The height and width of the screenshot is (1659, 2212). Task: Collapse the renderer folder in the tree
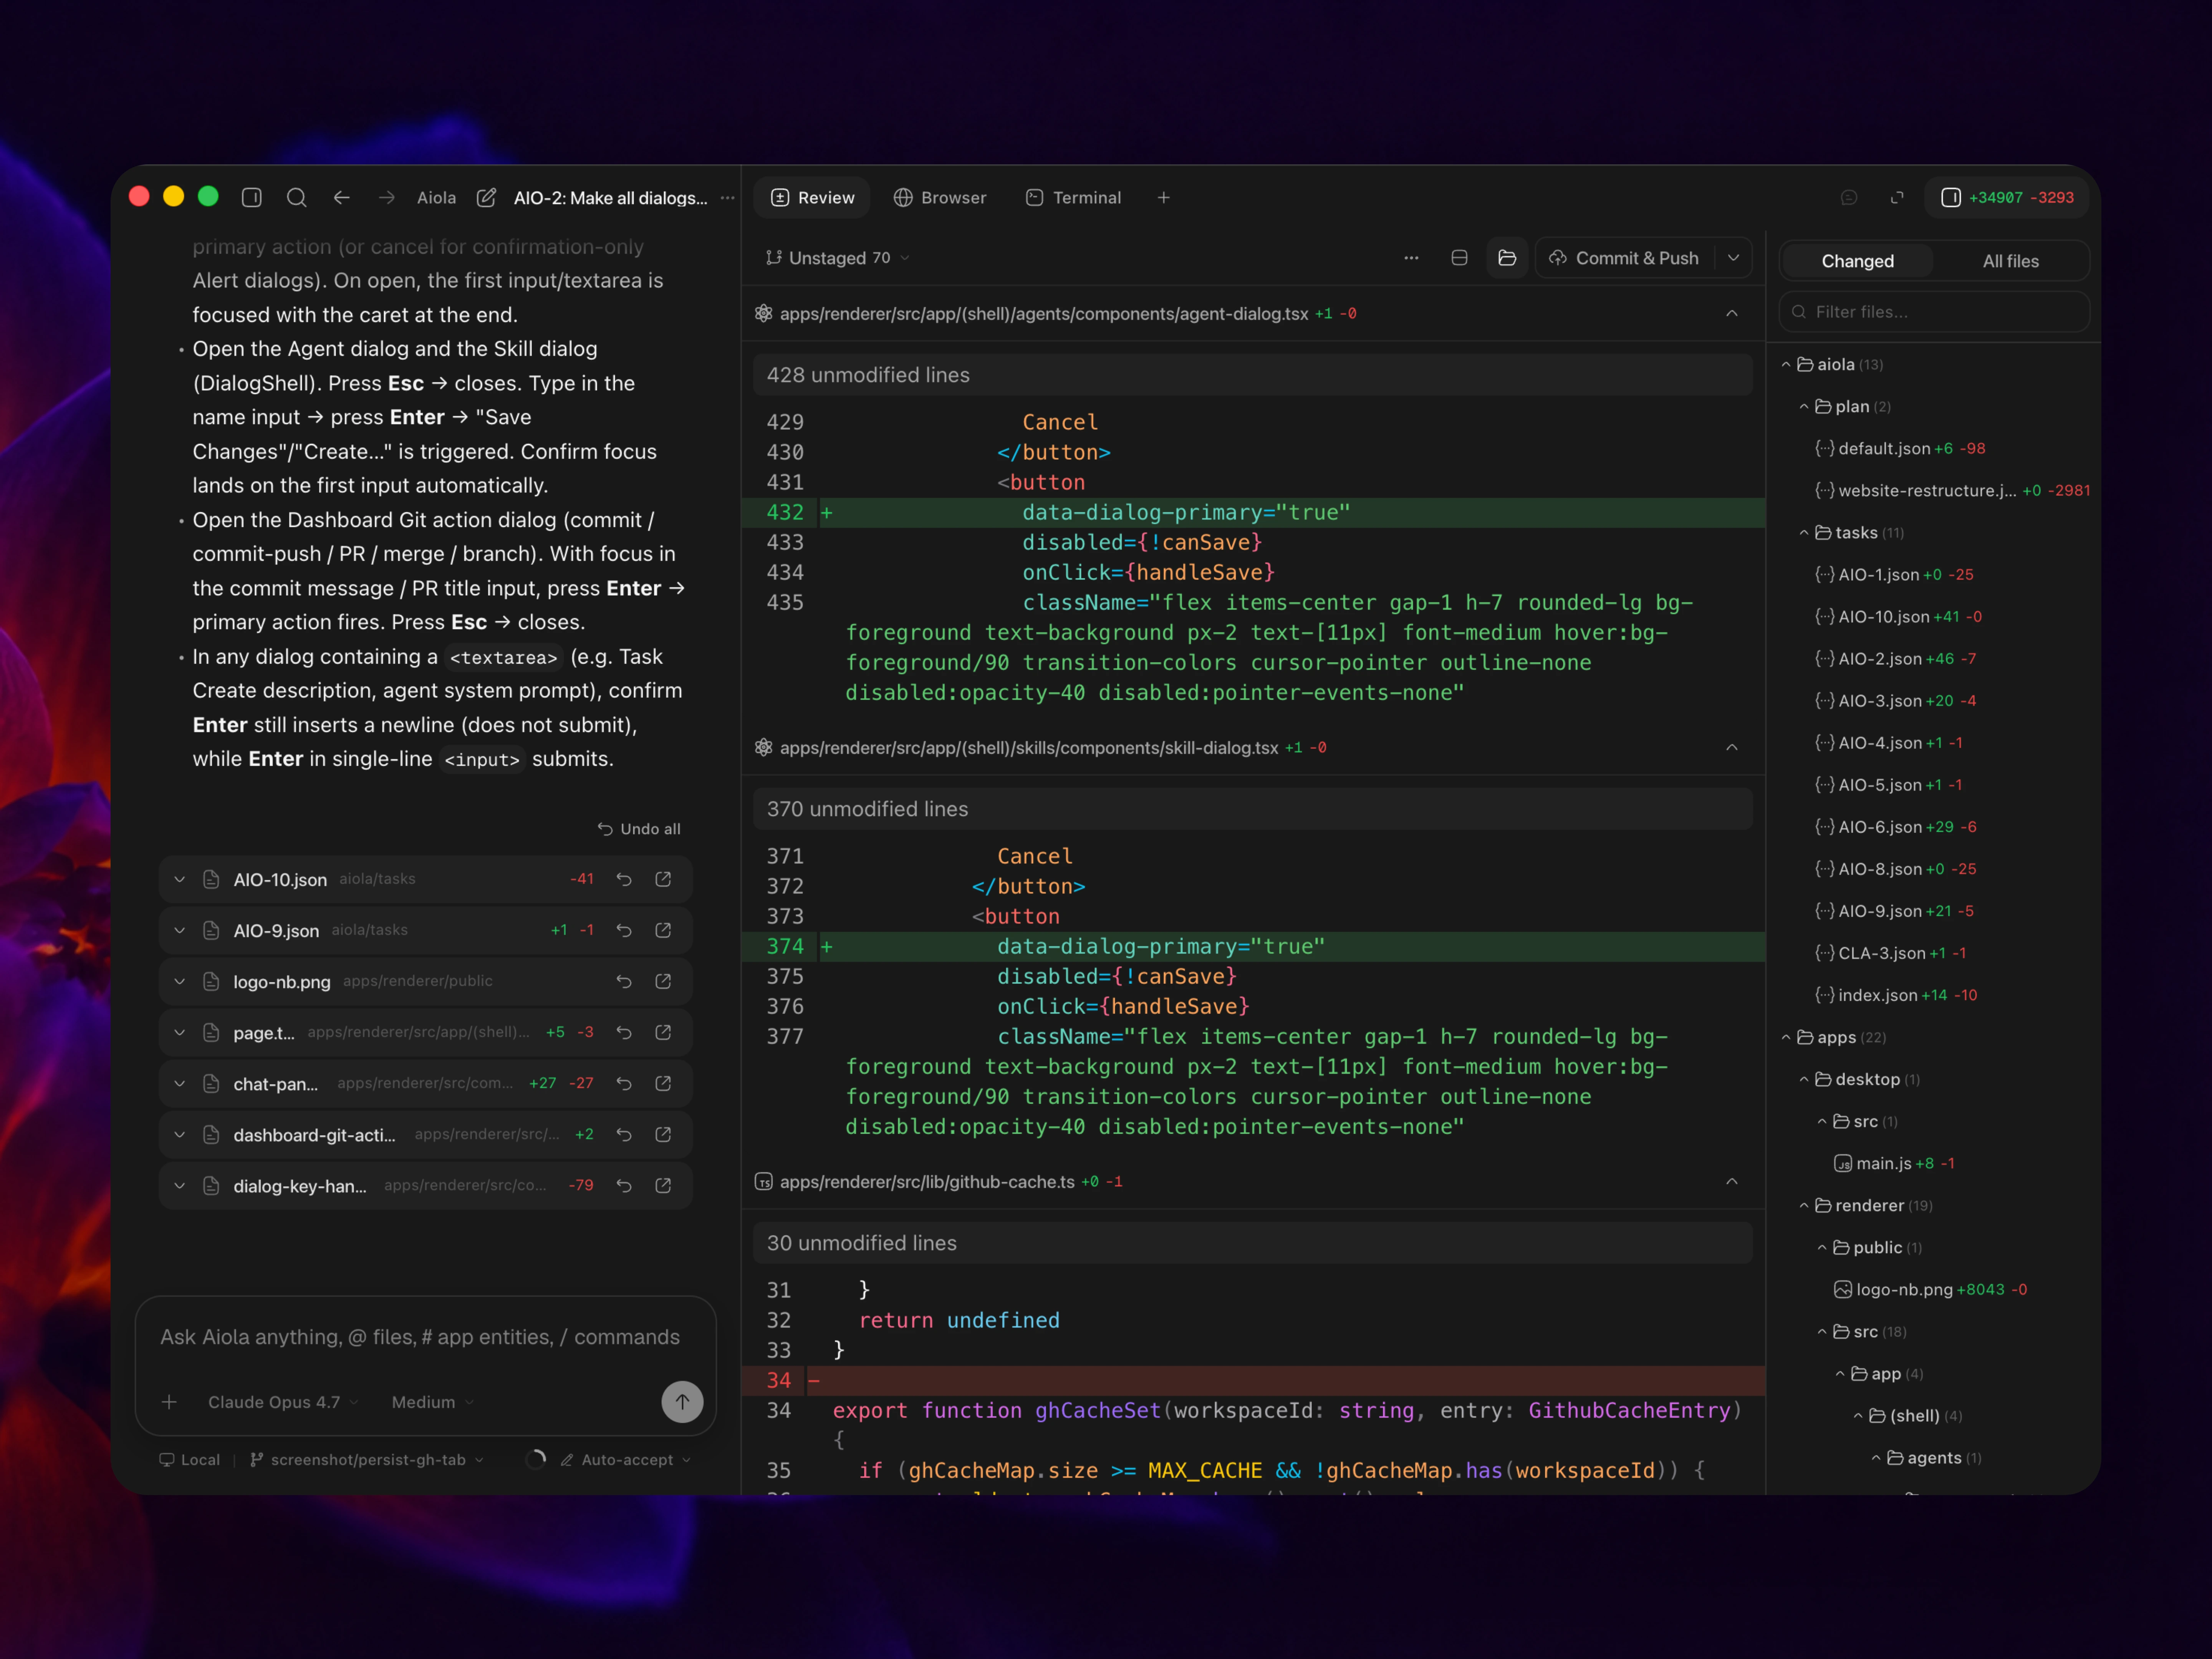[1805, 1206]
